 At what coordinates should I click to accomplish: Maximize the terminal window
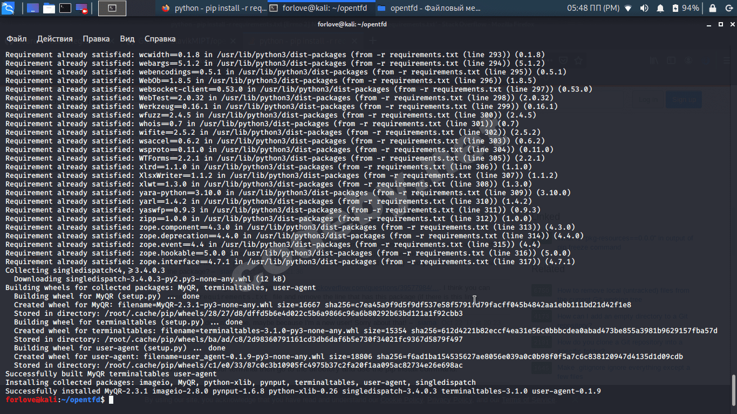click(720, 24)
